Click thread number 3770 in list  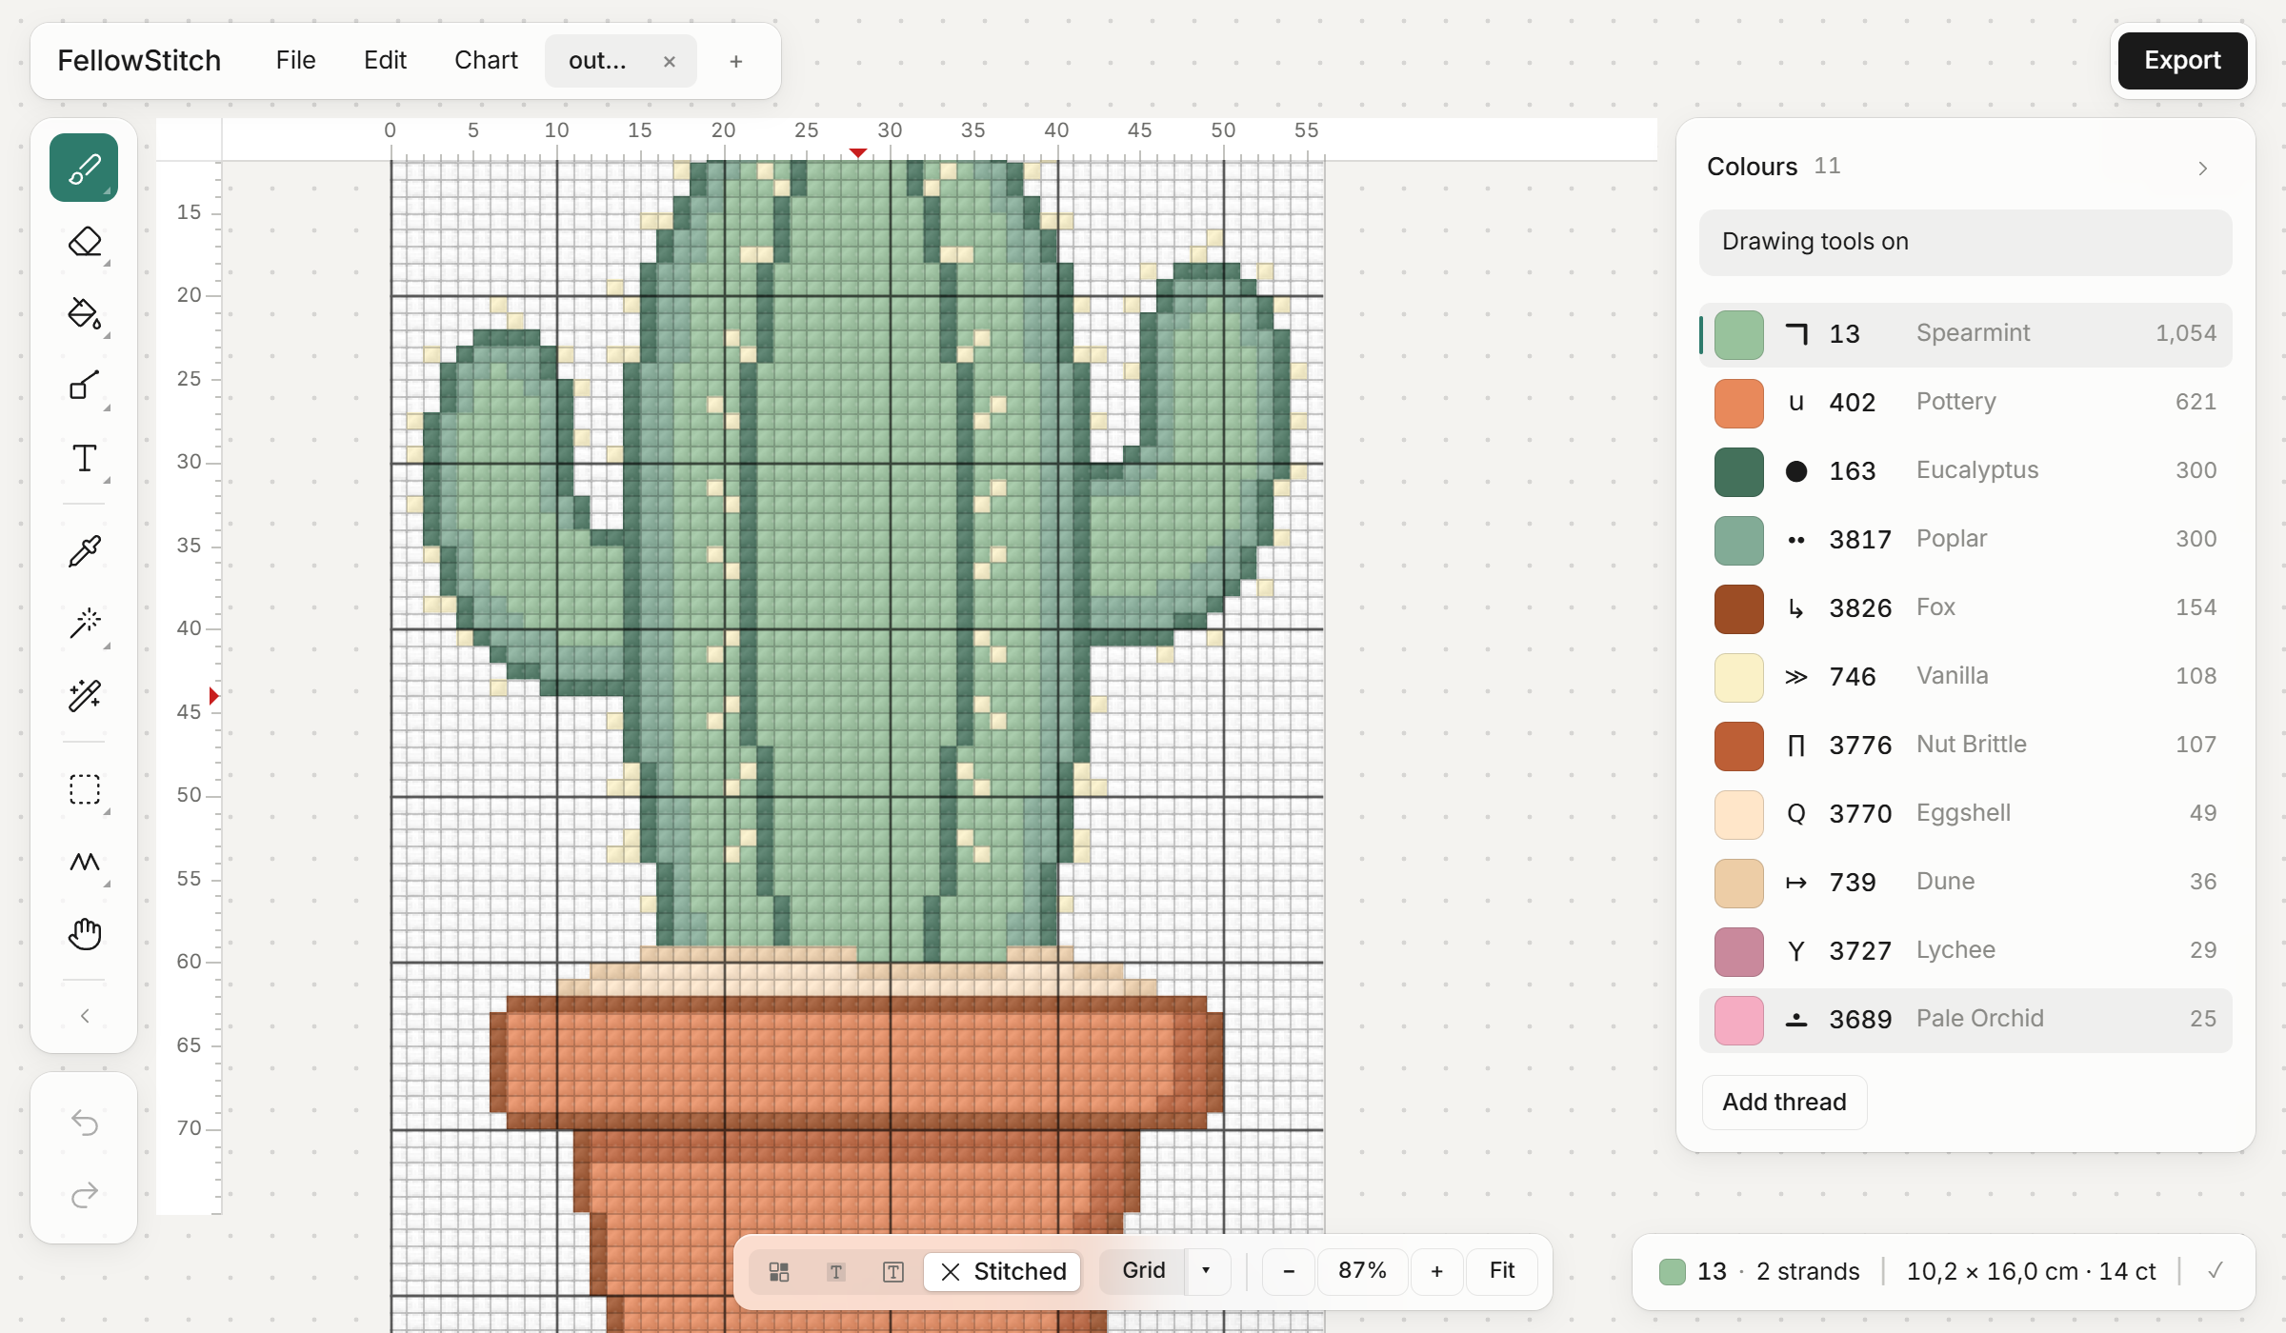1859,814
